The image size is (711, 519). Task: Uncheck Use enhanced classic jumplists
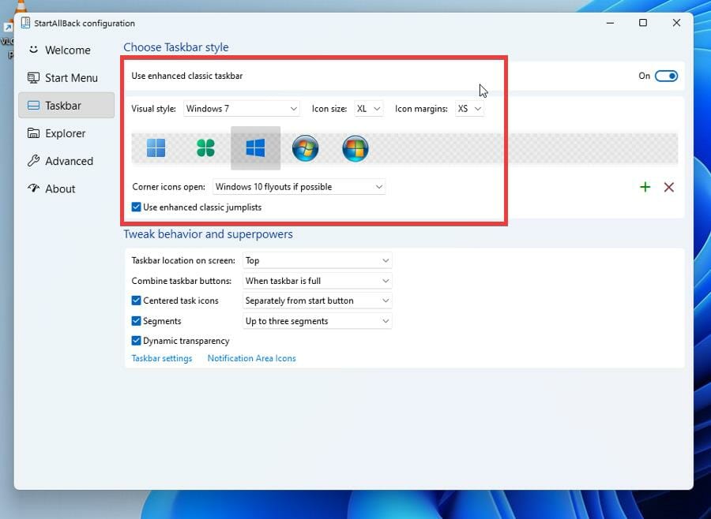(136, 207)
